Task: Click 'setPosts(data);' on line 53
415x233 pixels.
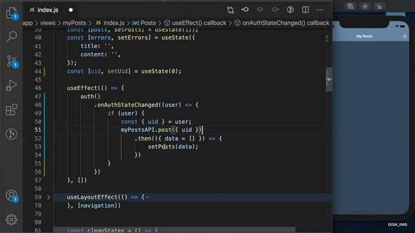Action: (x=173, y=147)
